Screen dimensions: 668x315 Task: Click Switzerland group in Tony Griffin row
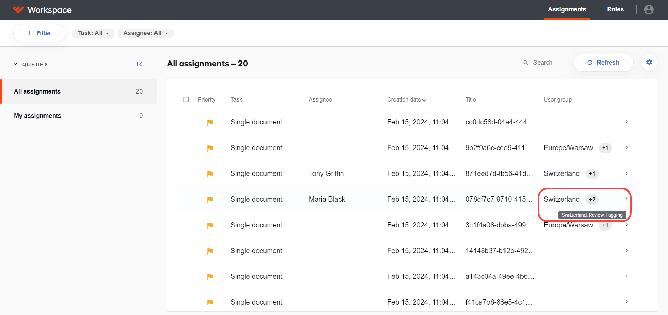[562, 173]
